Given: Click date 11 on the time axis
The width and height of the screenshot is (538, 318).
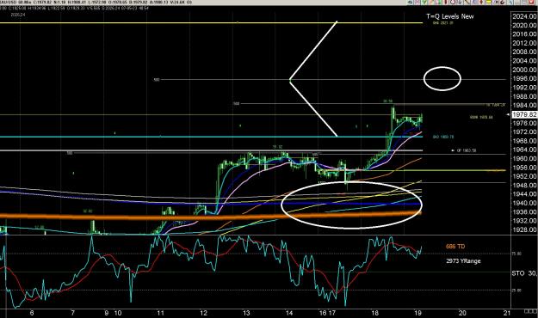Looking at the screenshot, I should point(160,313).
